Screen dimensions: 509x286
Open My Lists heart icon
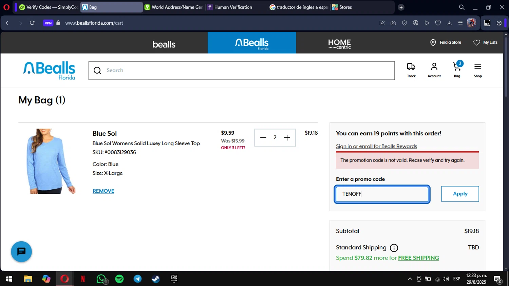tap(477, 42)
